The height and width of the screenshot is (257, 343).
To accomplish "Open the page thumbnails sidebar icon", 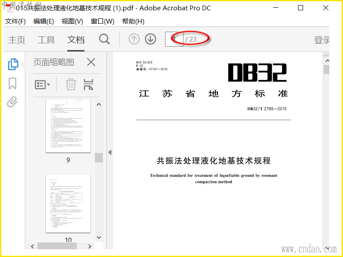I will point(13,64).
